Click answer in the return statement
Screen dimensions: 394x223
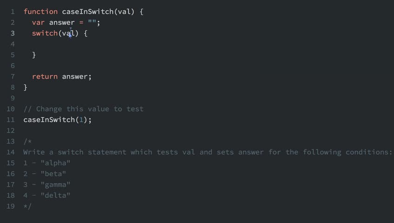tap(75, 77)
